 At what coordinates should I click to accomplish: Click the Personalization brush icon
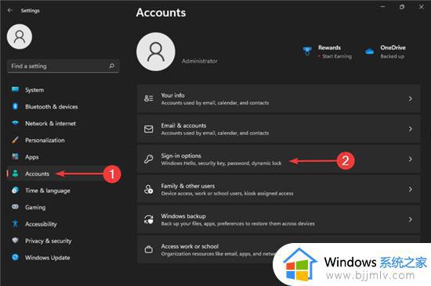15,140
